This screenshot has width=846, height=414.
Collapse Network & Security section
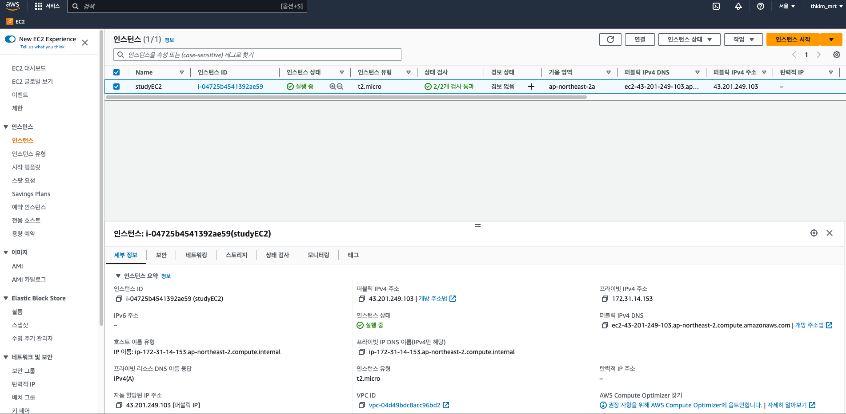tap(6, 357)
